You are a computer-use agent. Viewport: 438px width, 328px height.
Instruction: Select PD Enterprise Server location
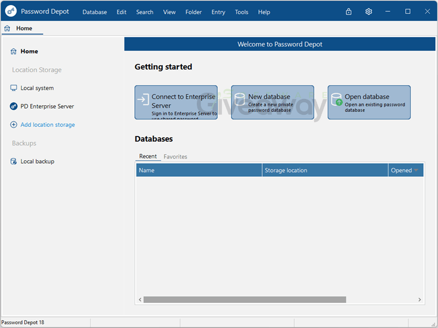pyautogui.click(x=47, y=106)
